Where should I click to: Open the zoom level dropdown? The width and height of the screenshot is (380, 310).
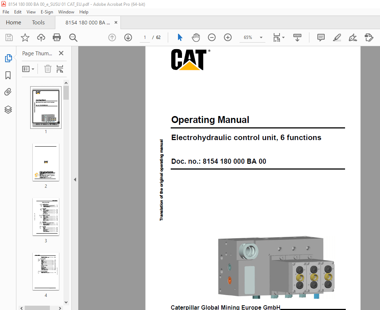(x=261, y=37)
